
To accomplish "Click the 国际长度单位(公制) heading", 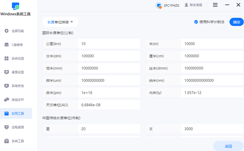I will (58, 33).
